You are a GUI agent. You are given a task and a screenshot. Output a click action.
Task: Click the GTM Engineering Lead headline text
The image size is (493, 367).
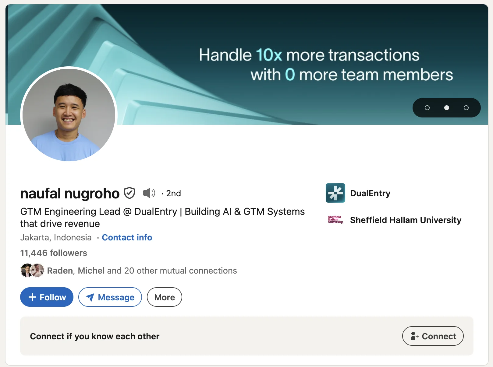click(162, 218)
